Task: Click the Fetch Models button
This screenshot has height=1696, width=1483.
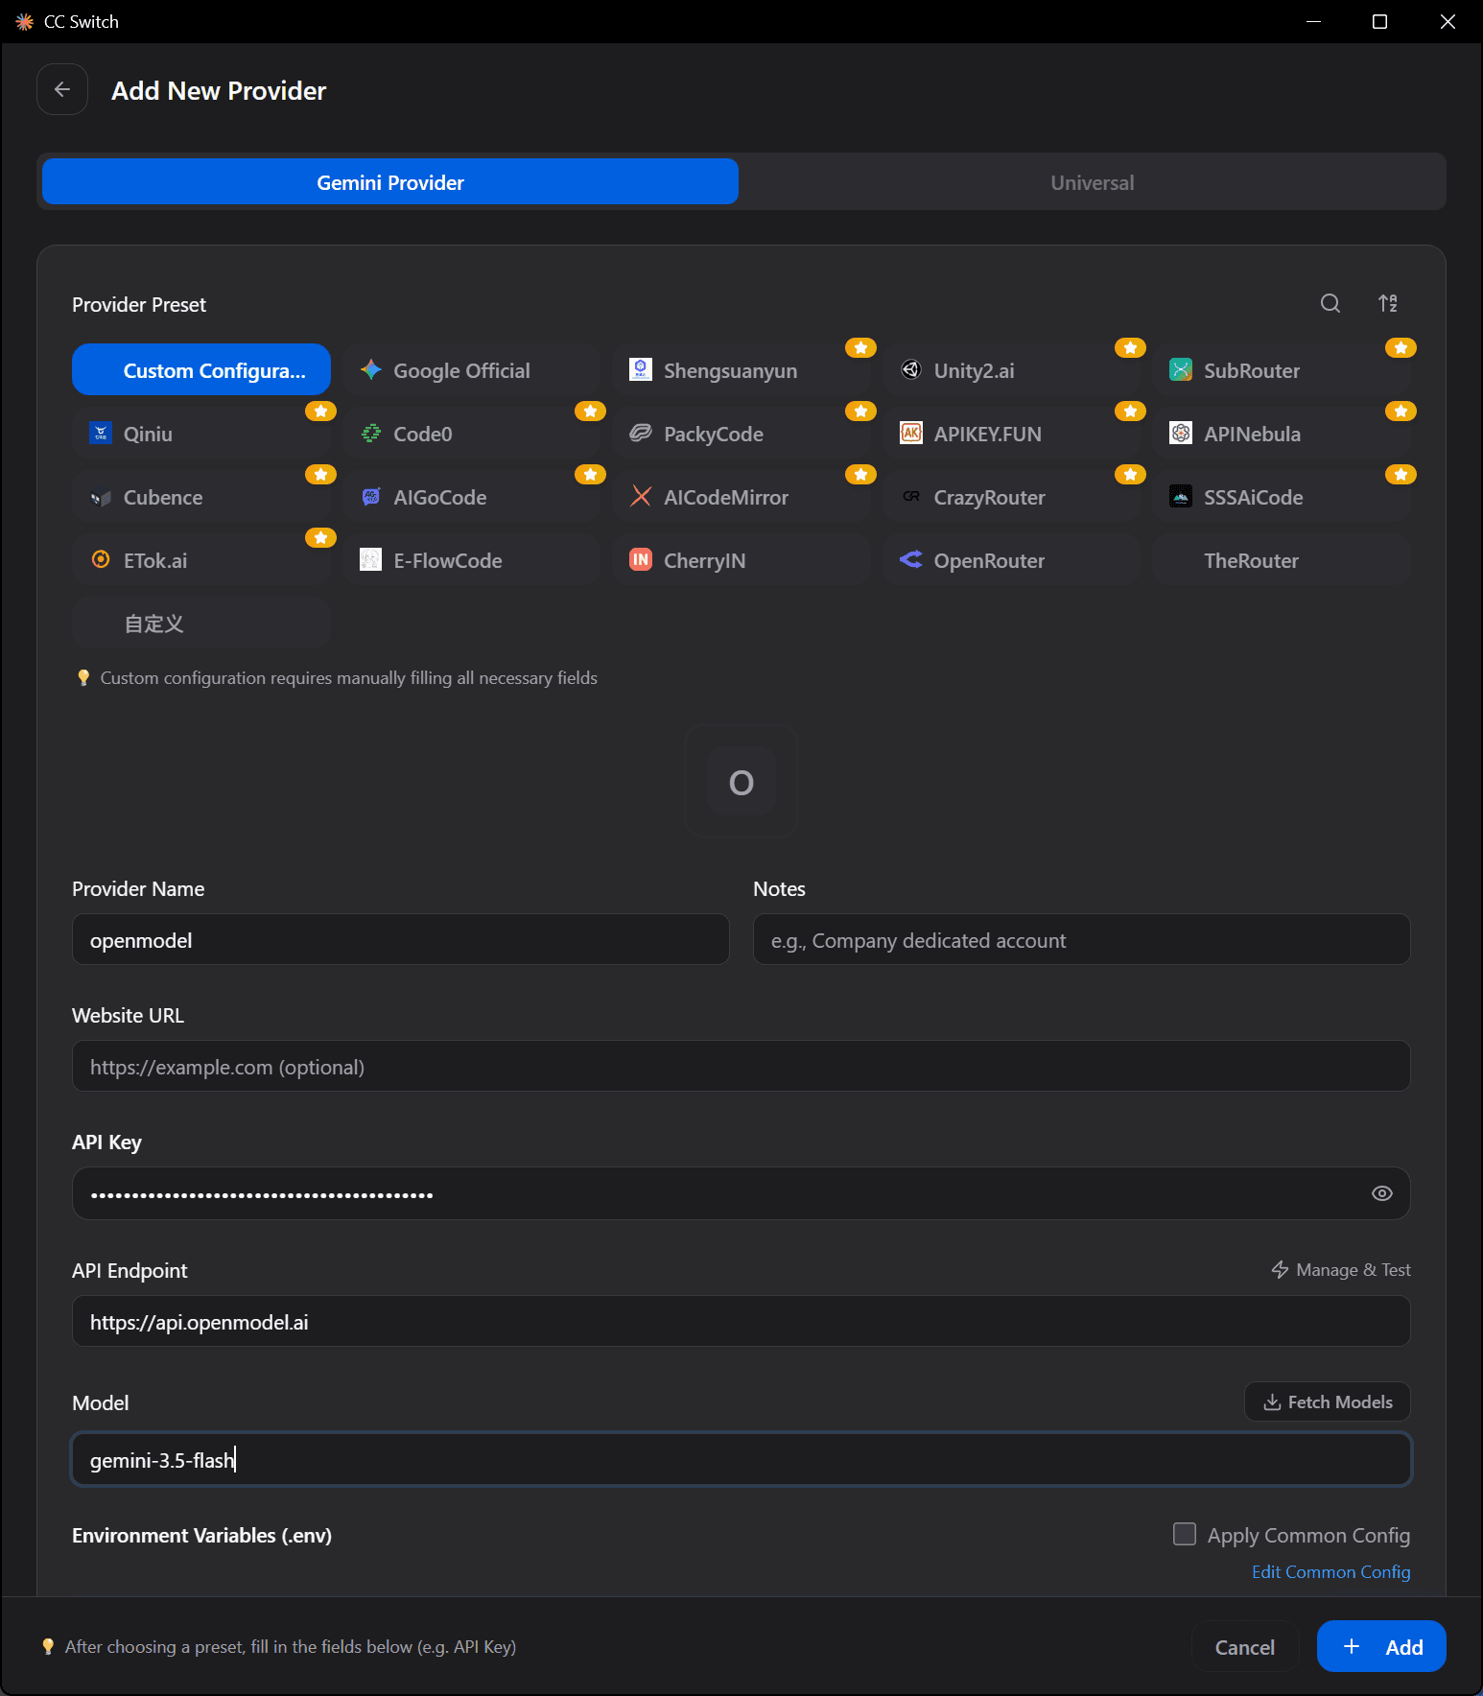Action: [x=1328, y=1402]
